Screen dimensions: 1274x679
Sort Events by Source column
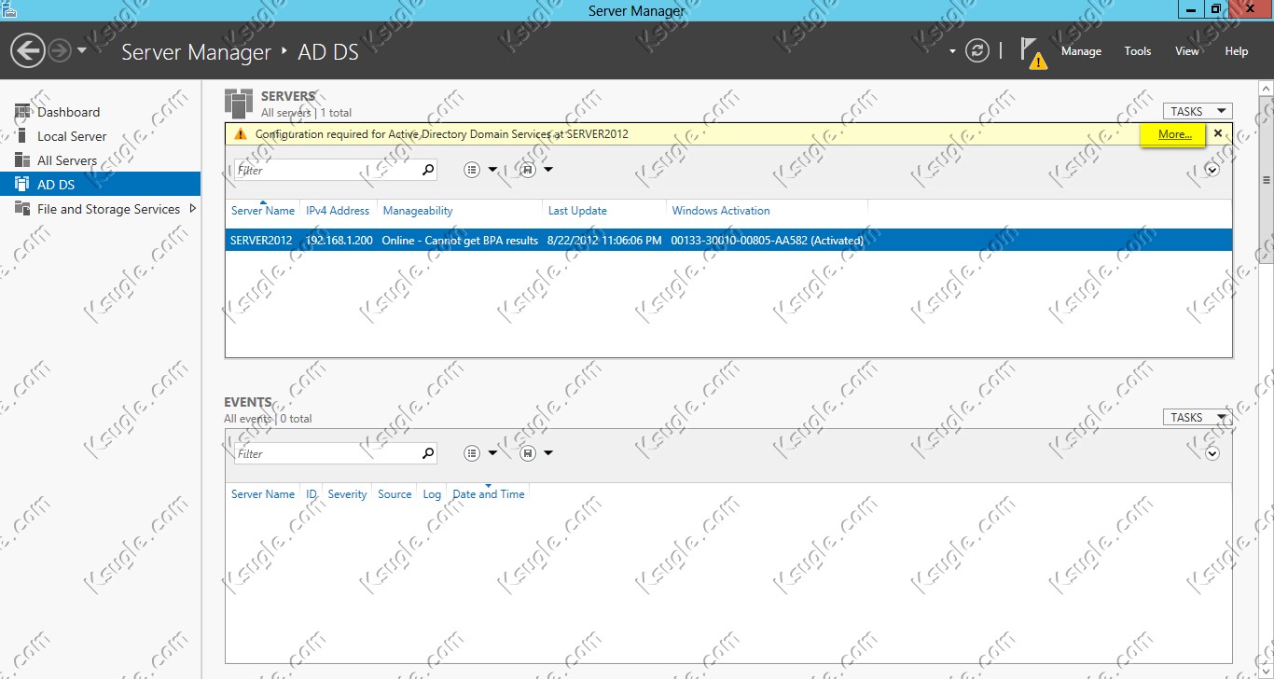[395, 494]
